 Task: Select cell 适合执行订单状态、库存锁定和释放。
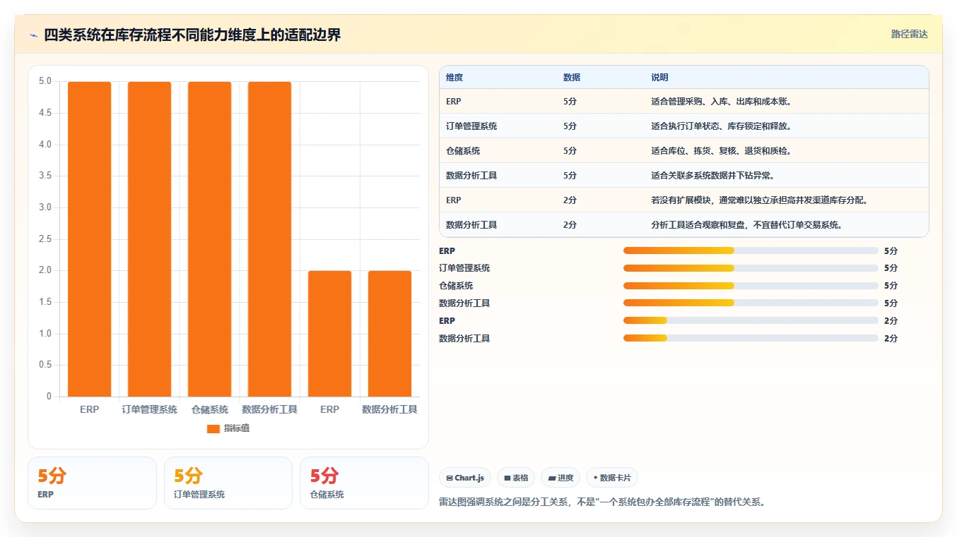click(x=722, y=126)
